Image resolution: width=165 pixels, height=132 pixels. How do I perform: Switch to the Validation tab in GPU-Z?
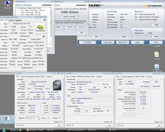click(x=18, y=20)
